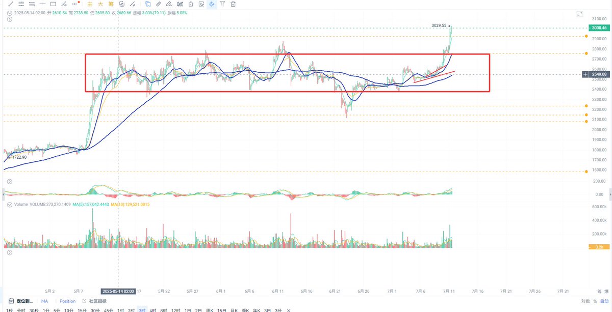
Task: Click the 1722.90 low price annotation
Action: coord(19,158)
